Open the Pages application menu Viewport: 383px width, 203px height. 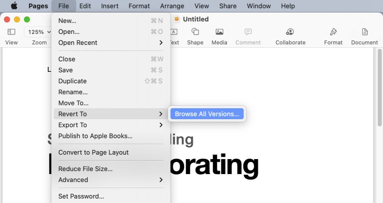(x=38, y=6)
